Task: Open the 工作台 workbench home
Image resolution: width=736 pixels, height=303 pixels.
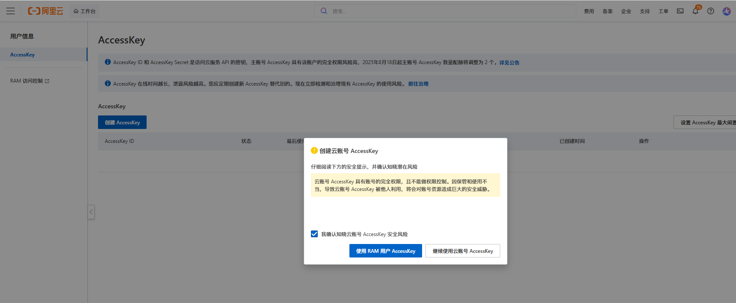Action: [85, 11]
